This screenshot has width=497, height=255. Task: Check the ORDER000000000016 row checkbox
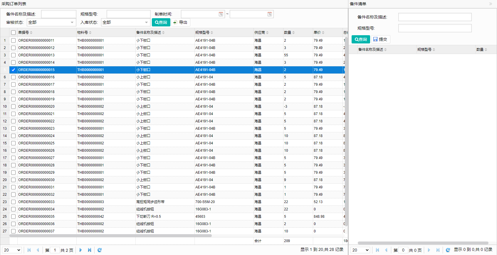[13, 77]
